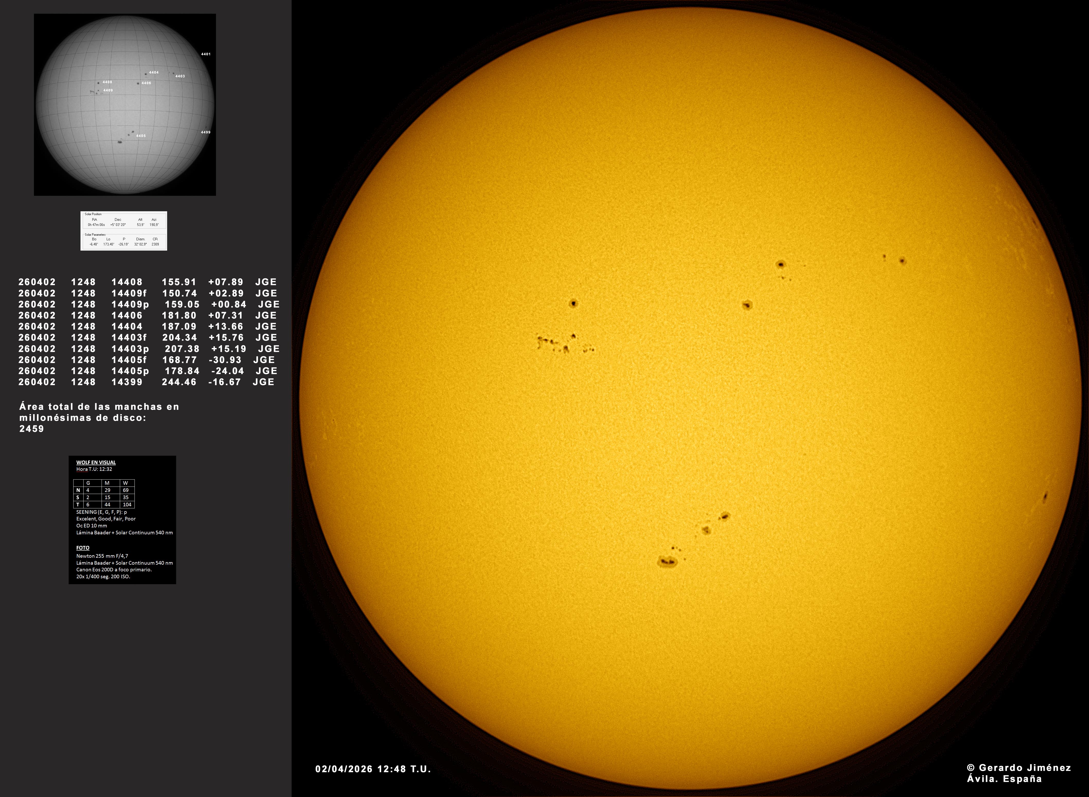
Task: Click the Newton 255 mm F/4,7 line
Action: point(102,556)
